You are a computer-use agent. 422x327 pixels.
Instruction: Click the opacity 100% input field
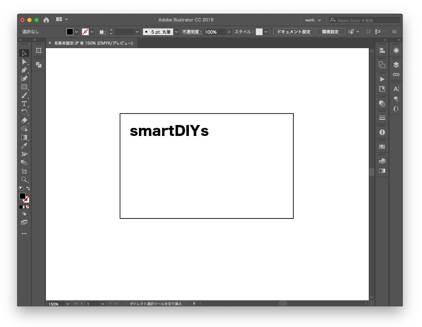coord(215,32)
